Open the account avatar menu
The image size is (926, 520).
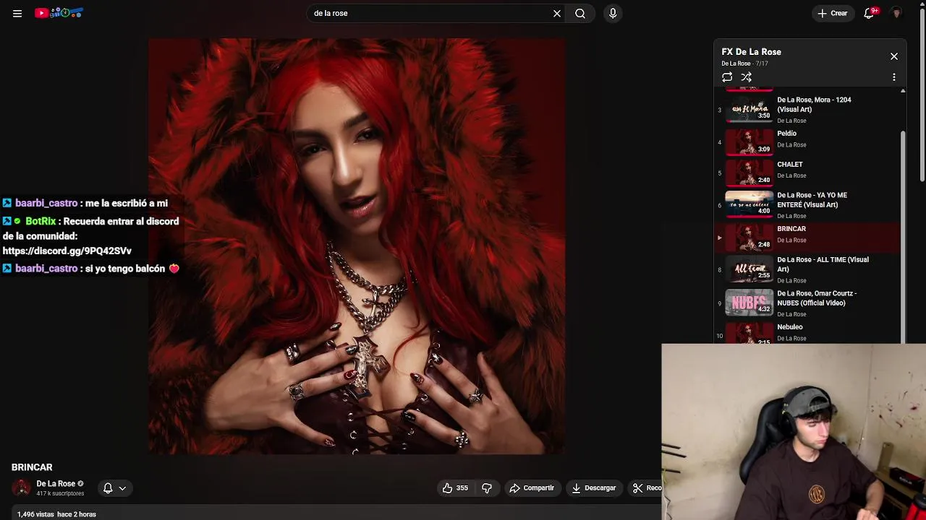(x=896, y=13)
